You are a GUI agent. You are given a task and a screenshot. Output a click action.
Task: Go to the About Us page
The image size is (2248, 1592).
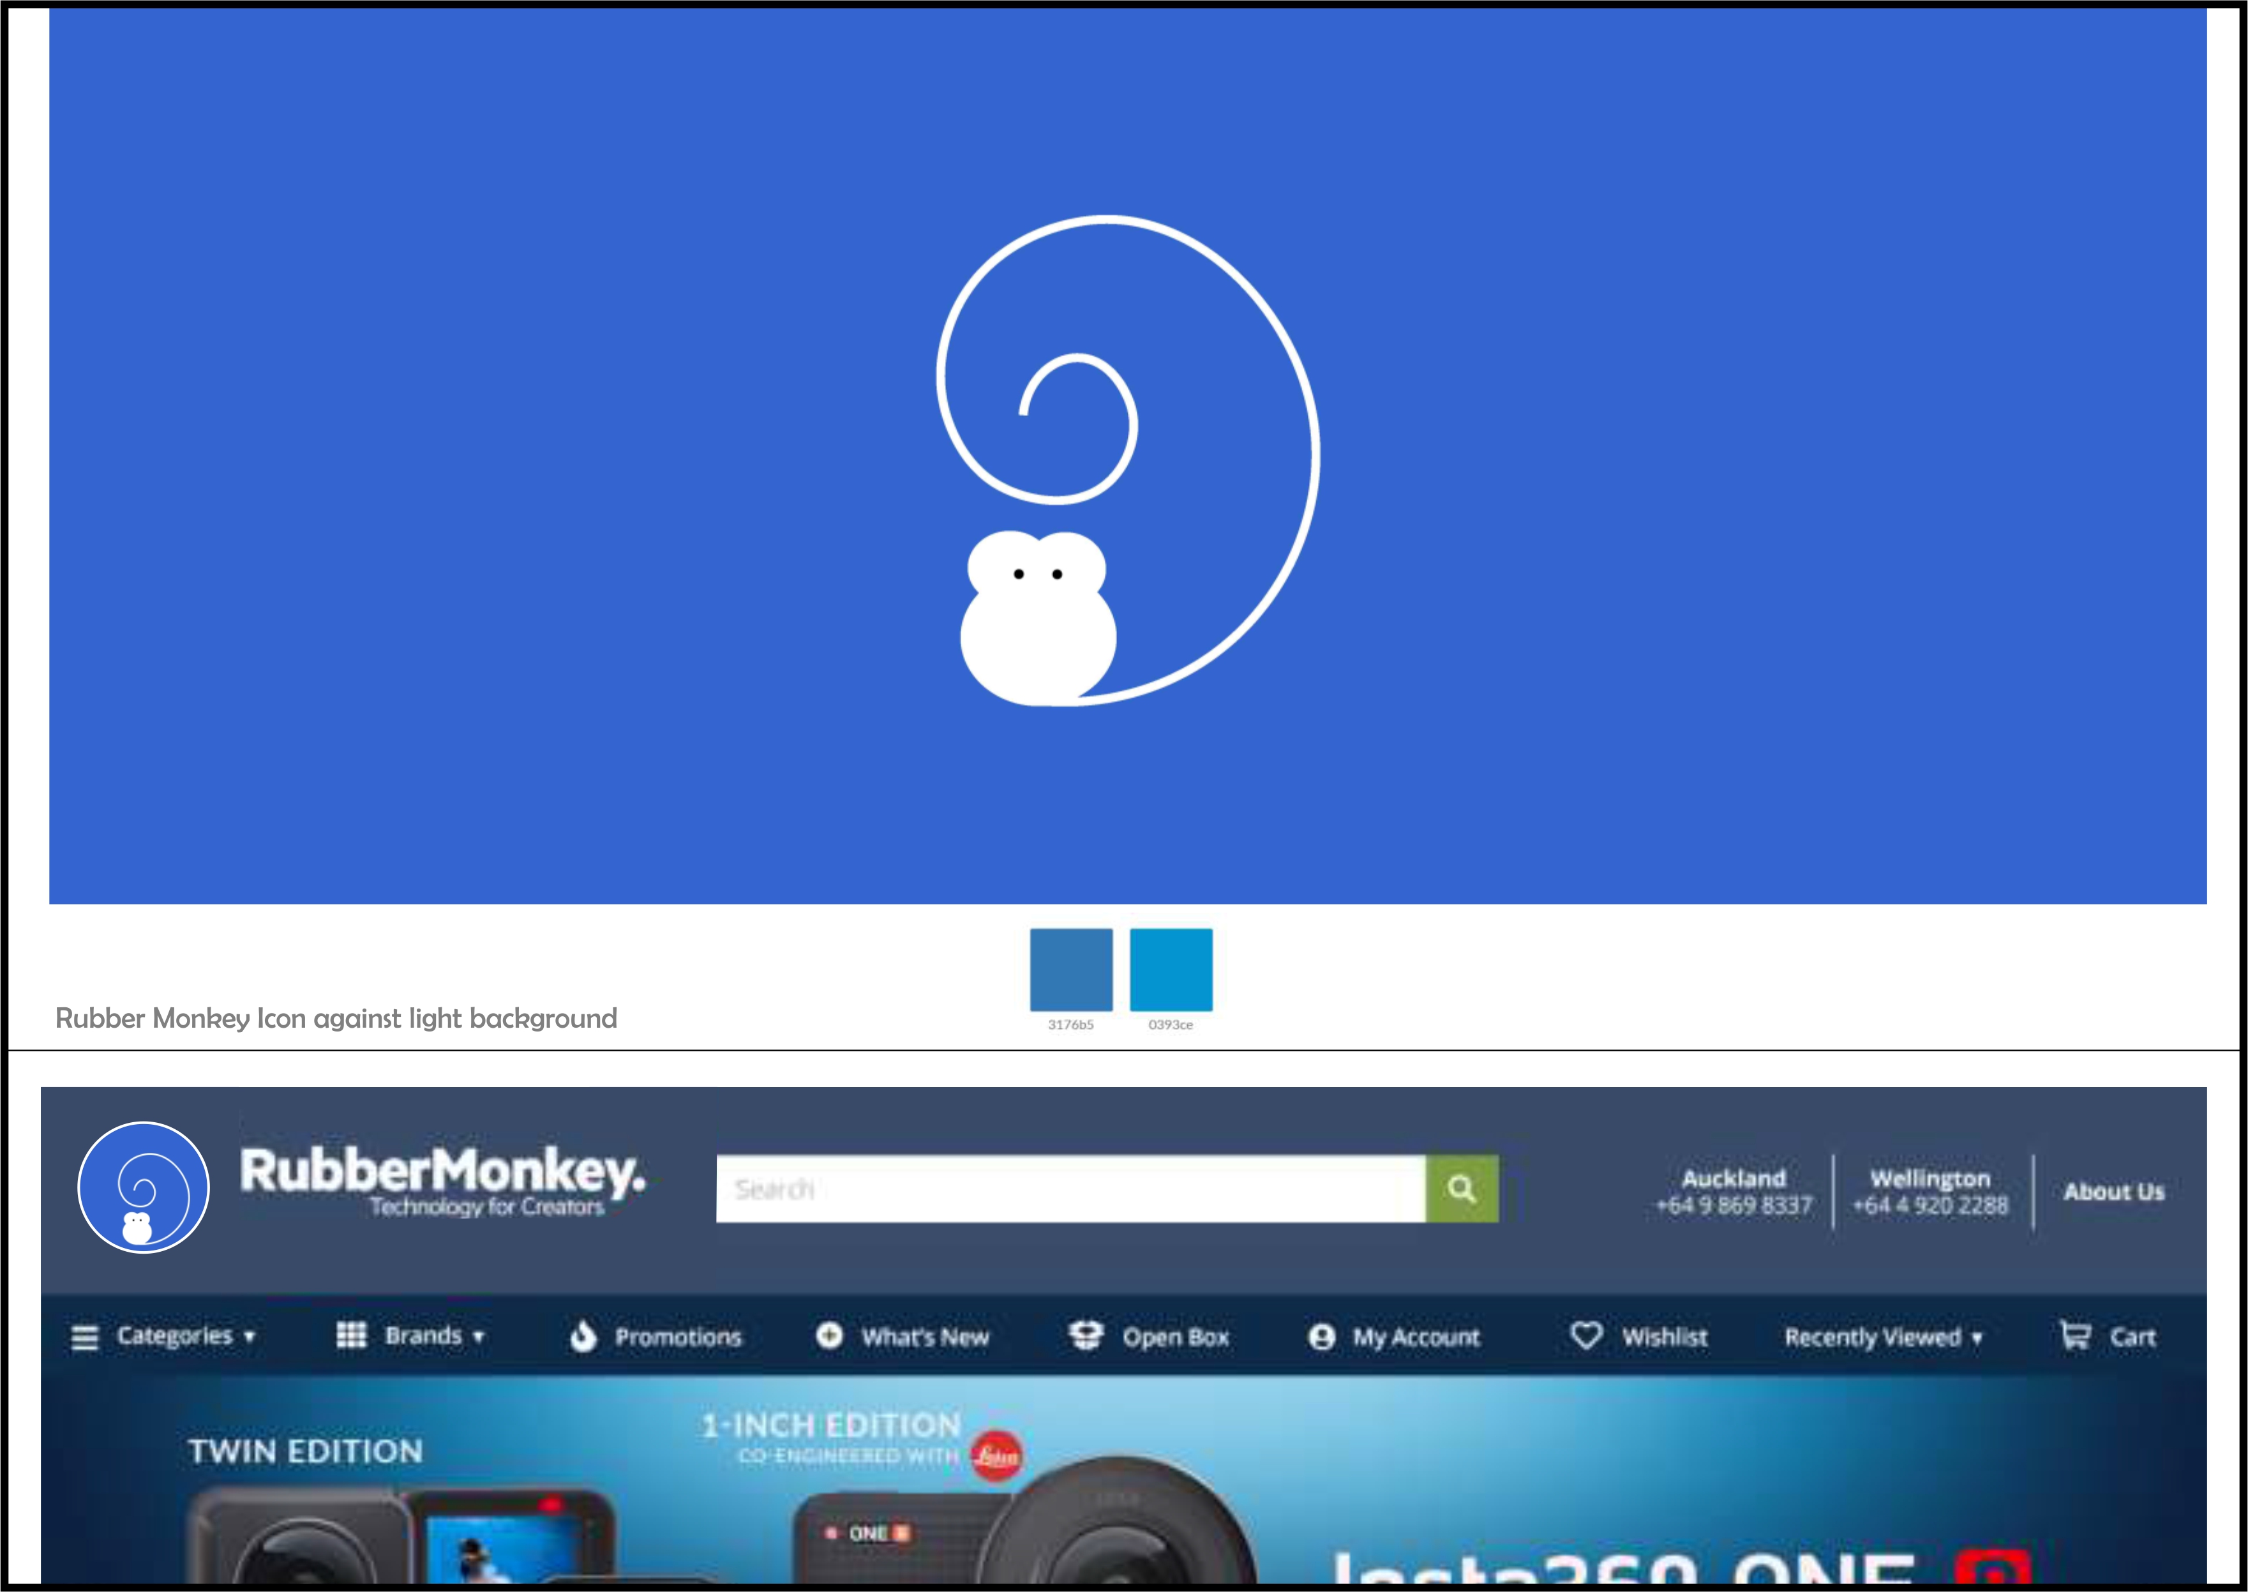coord(2114,1191)
